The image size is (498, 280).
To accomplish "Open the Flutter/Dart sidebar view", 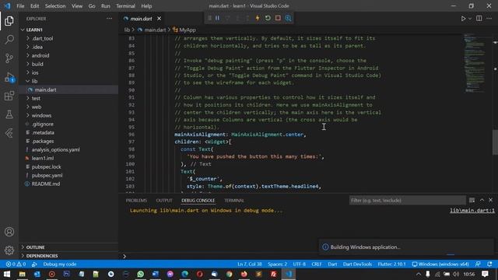I will (9, 133).
